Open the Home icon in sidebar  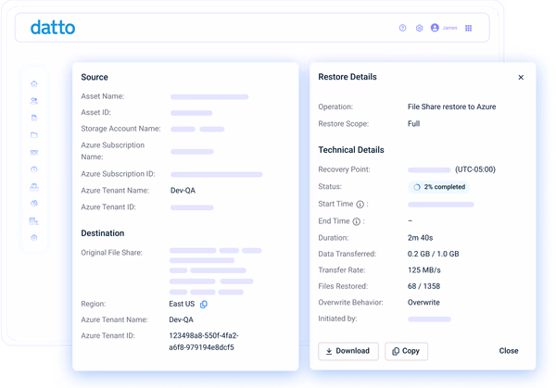pos(34,83)
